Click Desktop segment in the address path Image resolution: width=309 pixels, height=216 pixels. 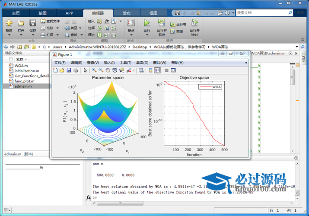point(140,47)
